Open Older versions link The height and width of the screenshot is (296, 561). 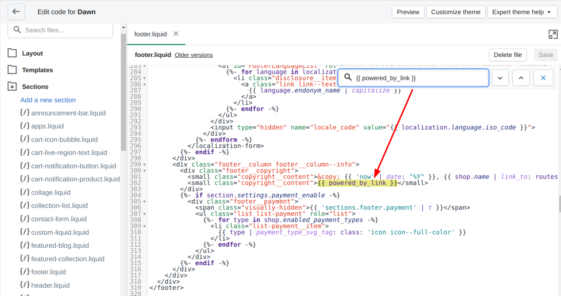pos(194,55)
